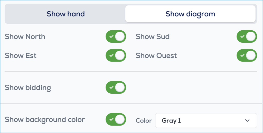
Task: Switch off Show Ouest
Action: pos(247,56)
